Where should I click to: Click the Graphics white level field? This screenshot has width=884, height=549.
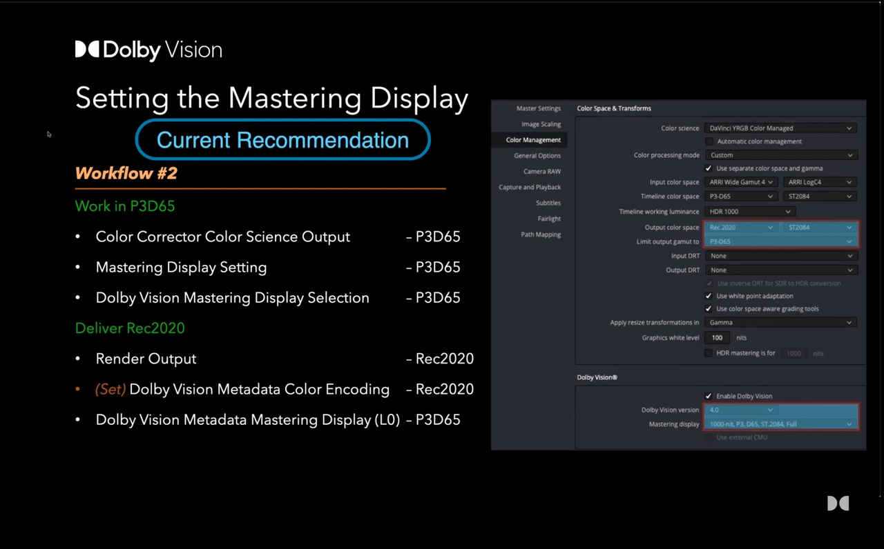point(718,338)
